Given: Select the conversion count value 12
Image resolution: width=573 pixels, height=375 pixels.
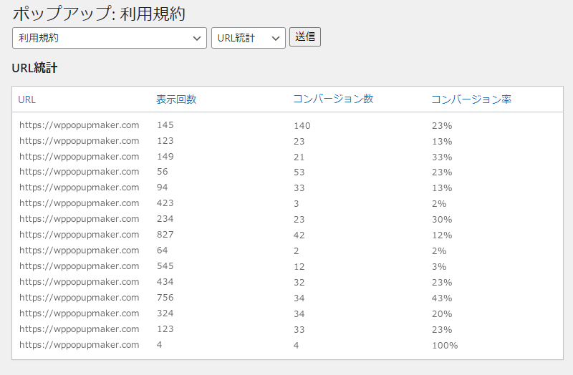Looking at the screenshot, I should 299,266.
